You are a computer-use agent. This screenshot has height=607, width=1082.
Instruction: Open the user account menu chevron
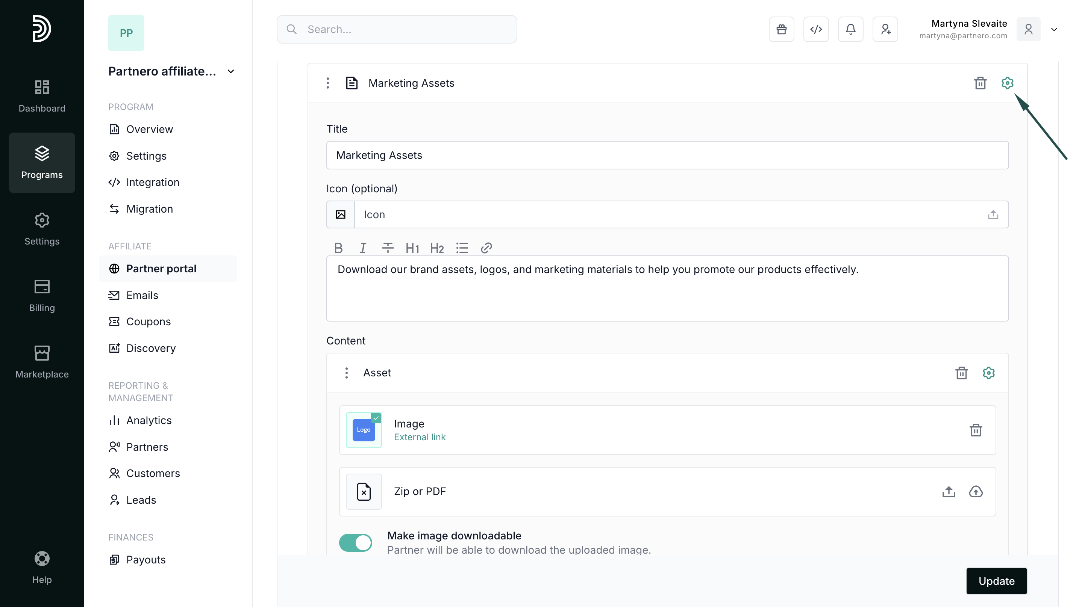pos(1054,29)
